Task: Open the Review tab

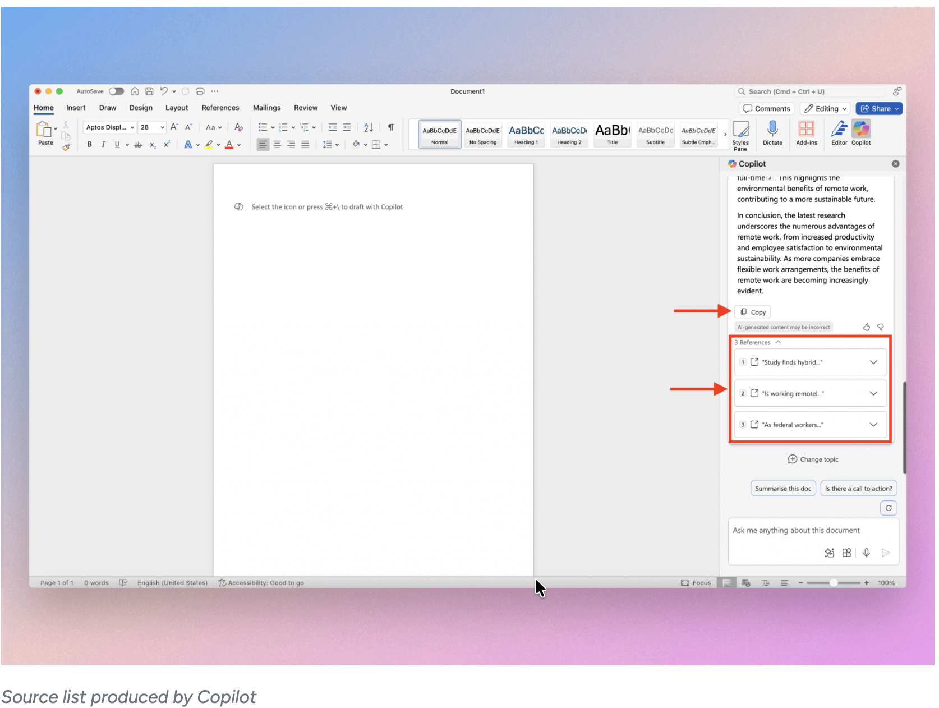Action: tap(306, 107)
